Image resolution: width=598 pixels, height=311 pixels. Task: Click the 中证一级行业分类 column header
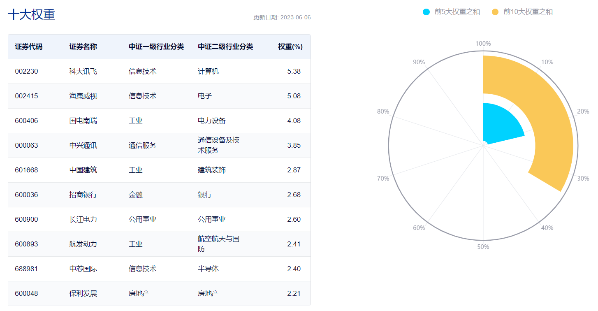156,47
